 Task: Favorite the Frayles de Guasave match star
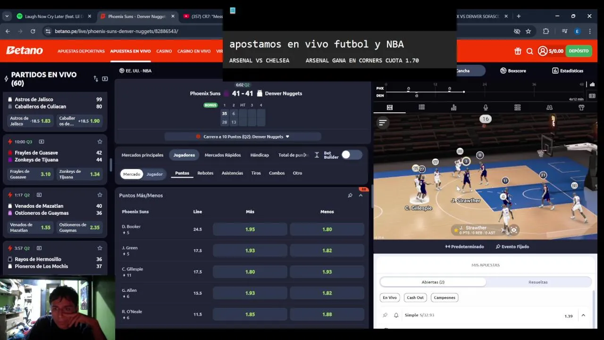100,142
